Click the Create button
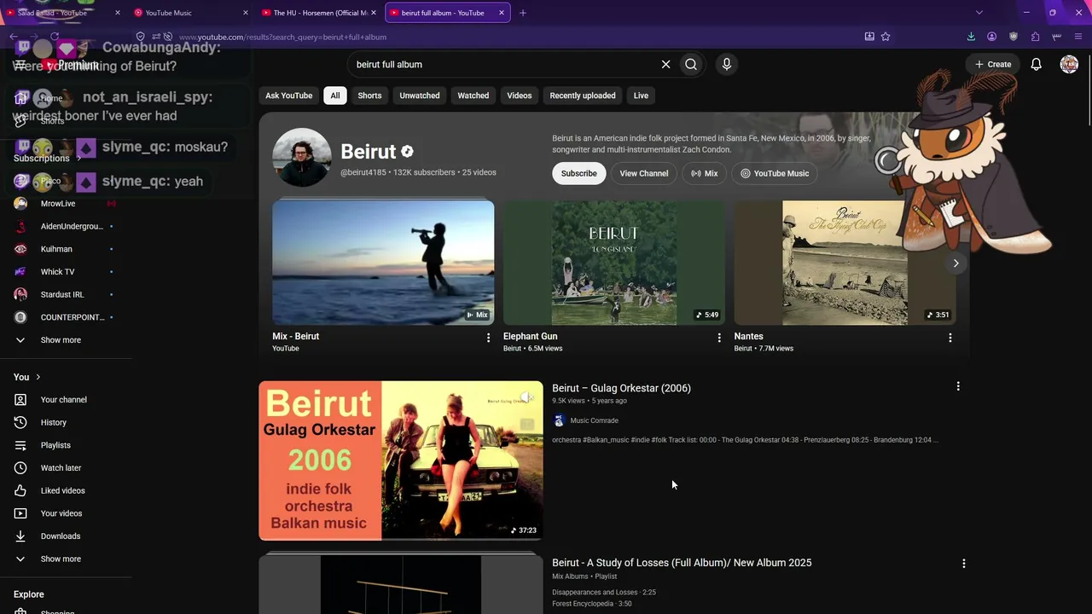This screenshot has width=1092, height=614. 993,64
